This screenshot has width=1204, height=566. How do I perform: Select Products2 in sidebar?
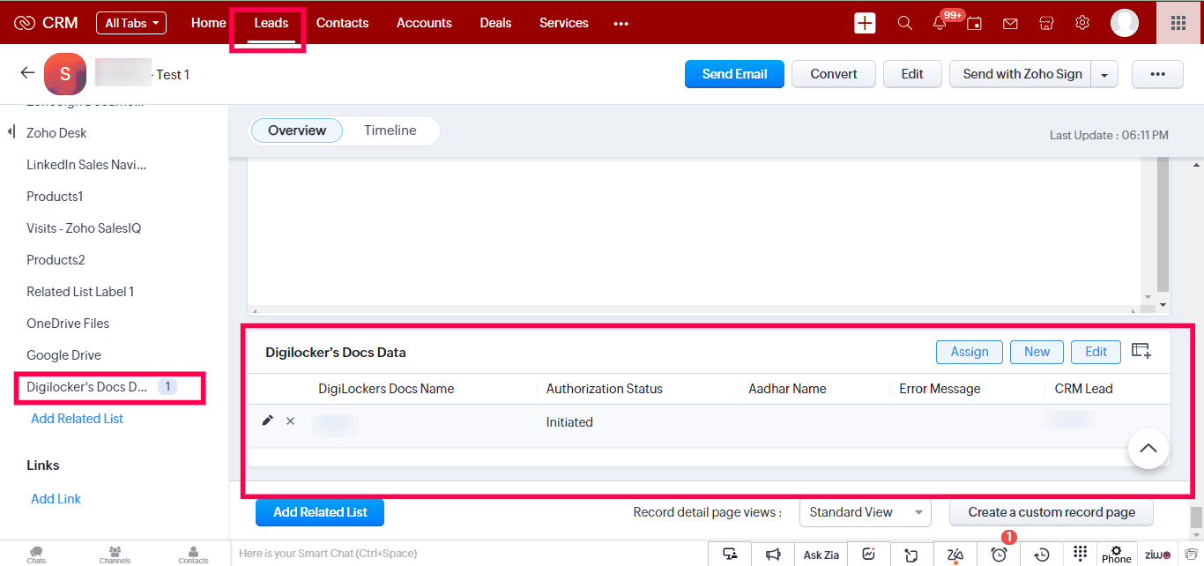(x=56, y=260)
